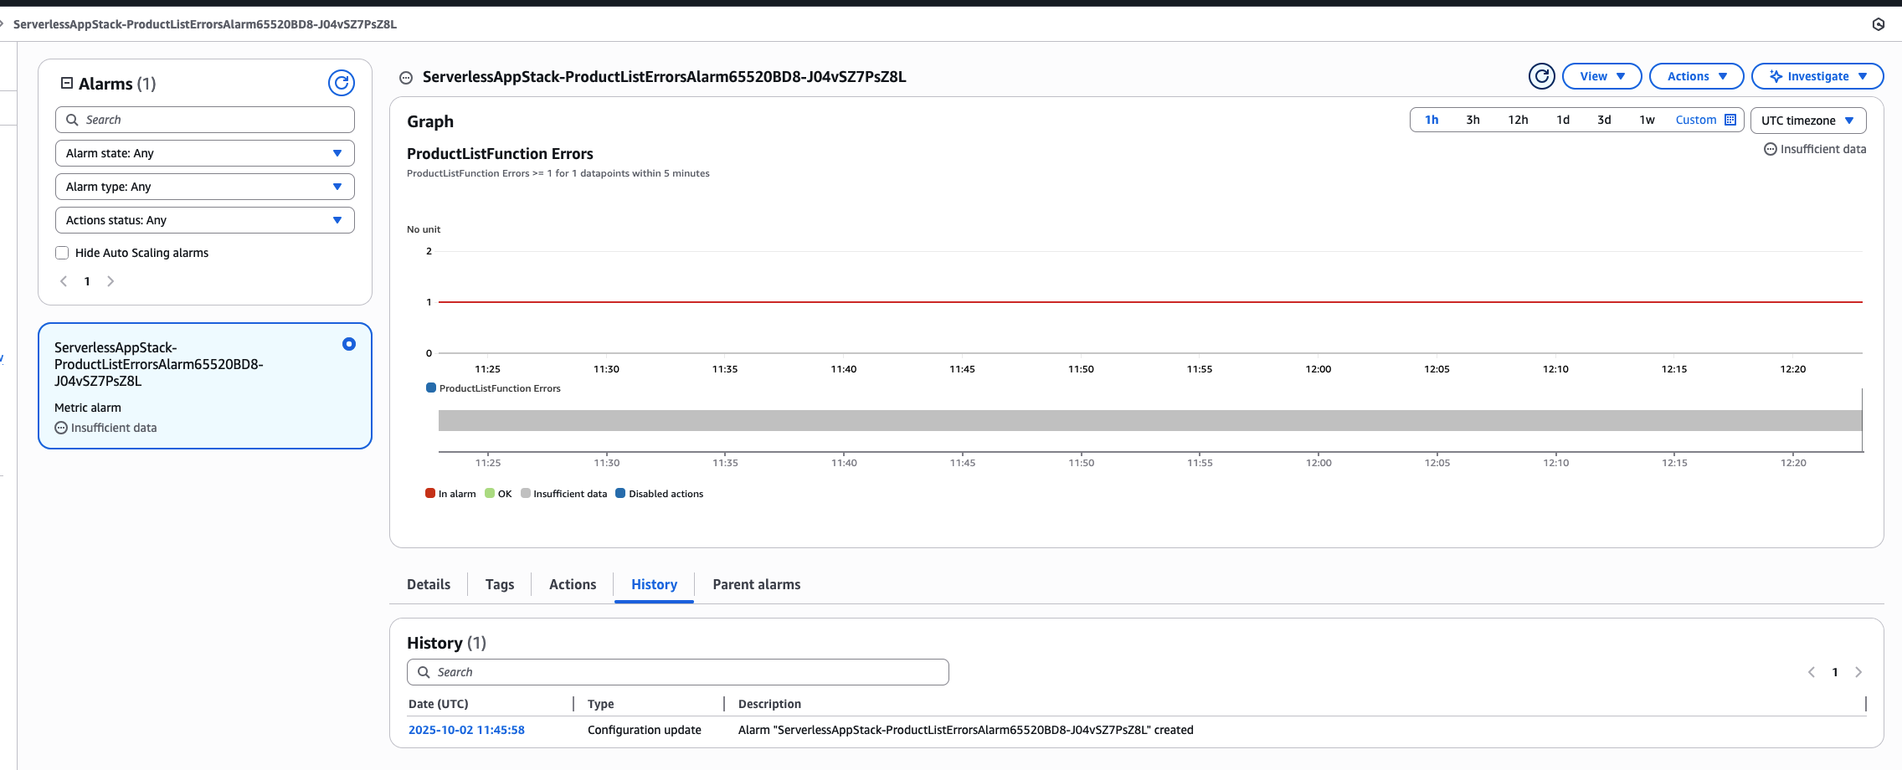The height and width of the screenshot is (770, 1902).
Task: Click page number 1 in History pagination
Action: (x=1835, y=672)
